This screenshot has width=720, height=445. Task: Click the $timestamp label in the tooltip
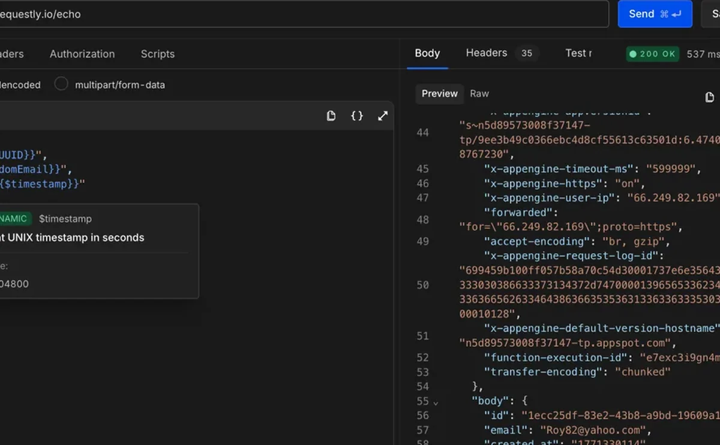(65, 219)
